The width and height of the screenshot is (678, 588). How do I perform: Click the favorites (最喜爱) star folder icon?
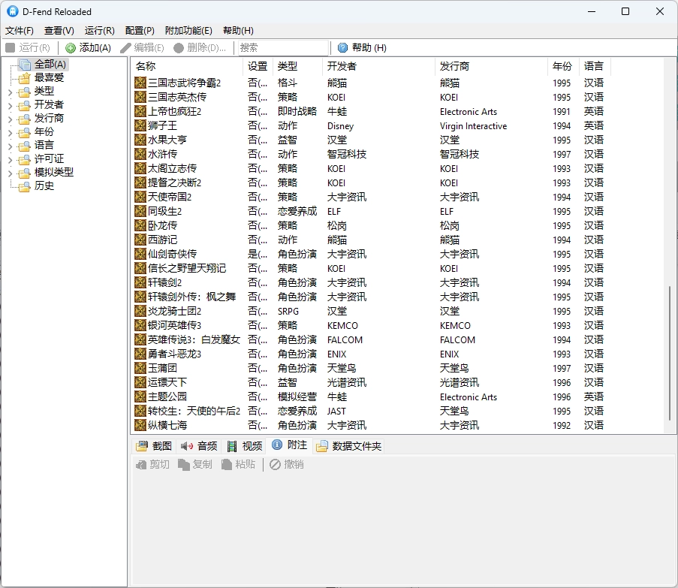click(25, 78)
